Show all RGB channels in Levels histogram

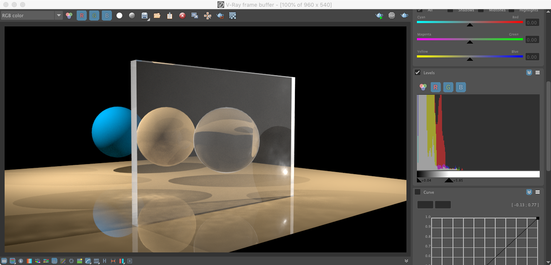[423, 87]
